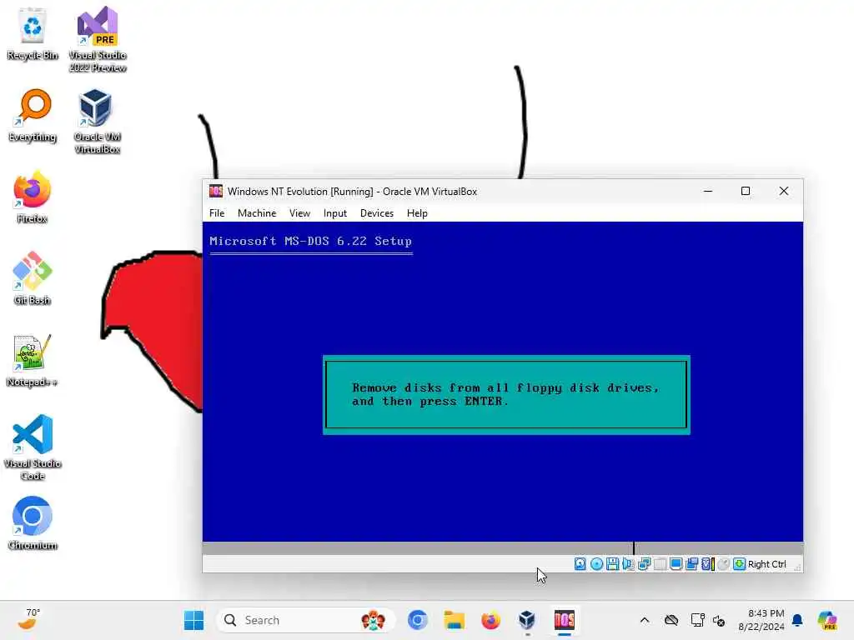Expand the hidden system tray icons chevron
The height and width of the screenshot is (640, 854).
(645, 620)
